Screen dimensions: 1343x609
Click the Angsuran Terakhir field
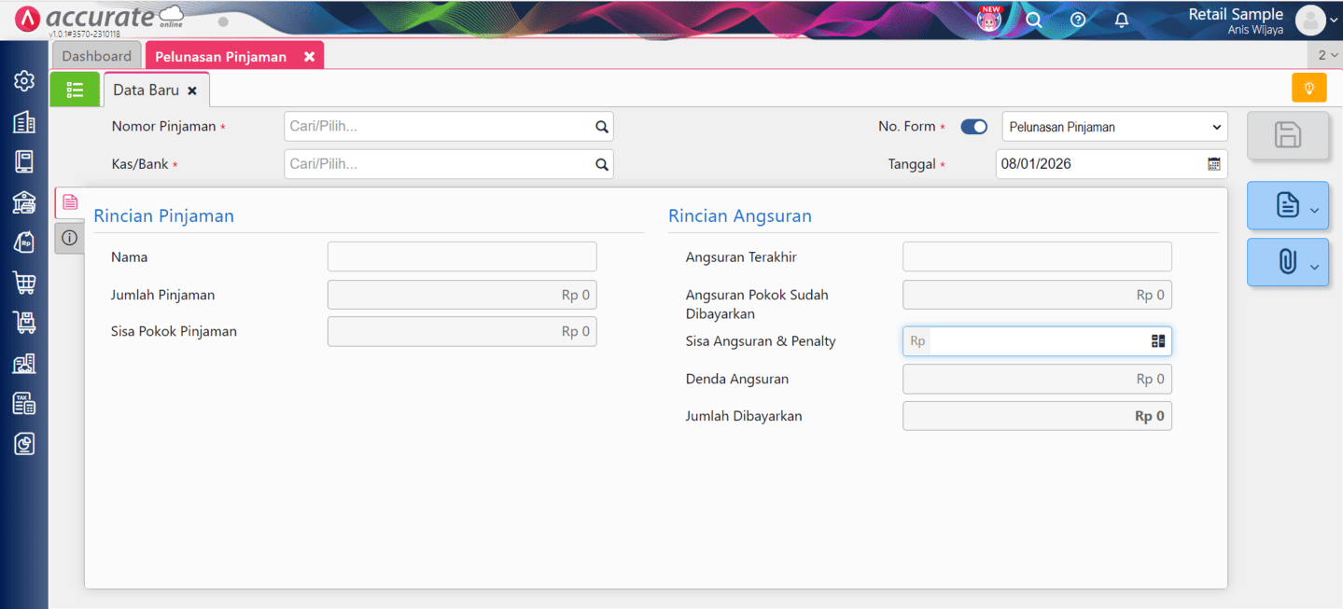[1037, 256]
